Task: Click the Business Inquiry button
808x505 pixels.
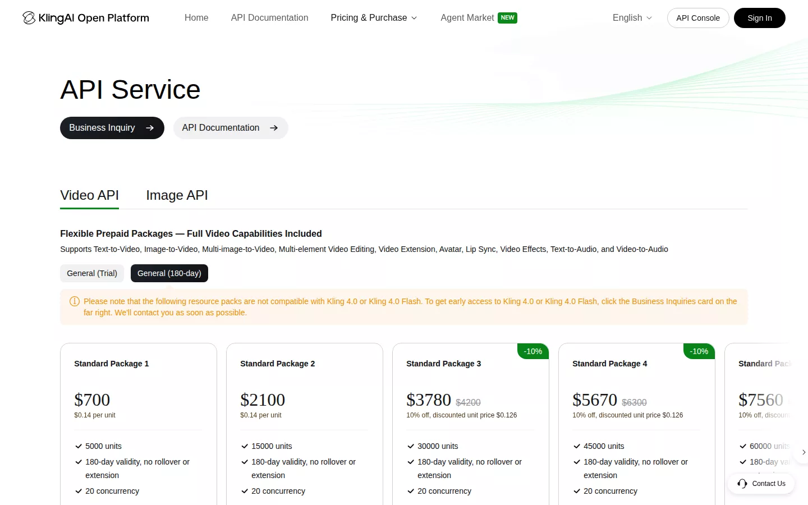Action: pos(112,128)
